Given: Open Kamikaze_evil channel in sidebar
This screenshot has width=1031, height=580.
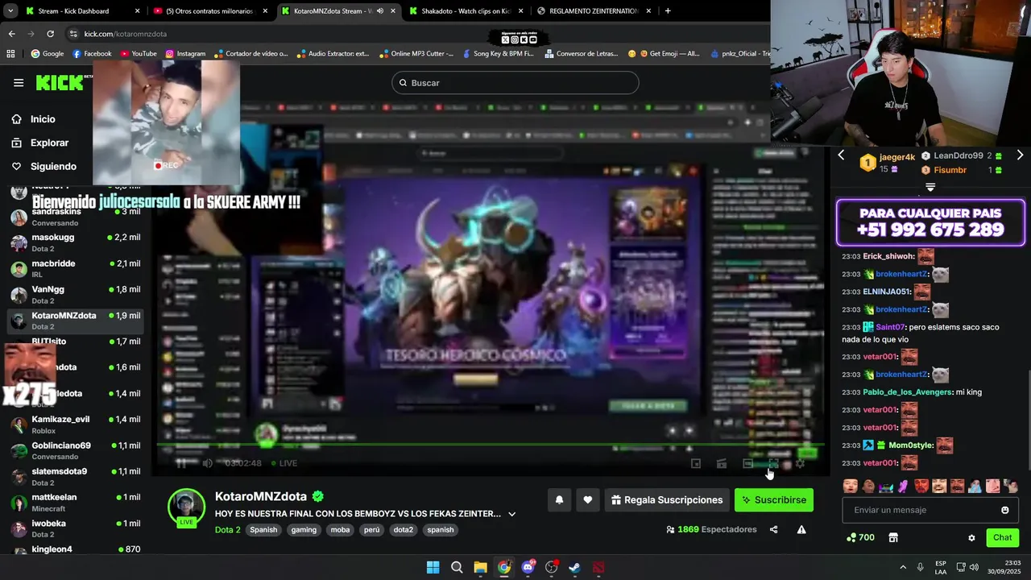Looking at the screenshot, I should (76, 425).
